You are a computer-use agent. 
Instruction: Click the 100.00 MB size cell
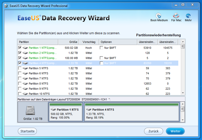71,58
